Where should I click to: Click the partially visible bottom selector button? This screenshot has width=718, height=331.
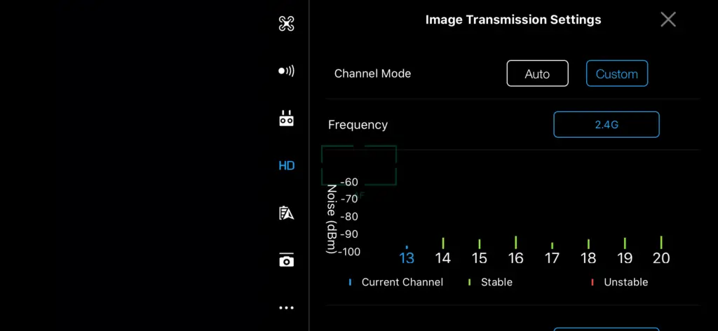pyautogui.click(x=607, y=329)
